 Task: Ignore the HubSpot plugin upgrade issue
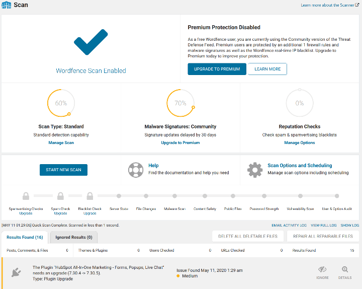(322, 272)
